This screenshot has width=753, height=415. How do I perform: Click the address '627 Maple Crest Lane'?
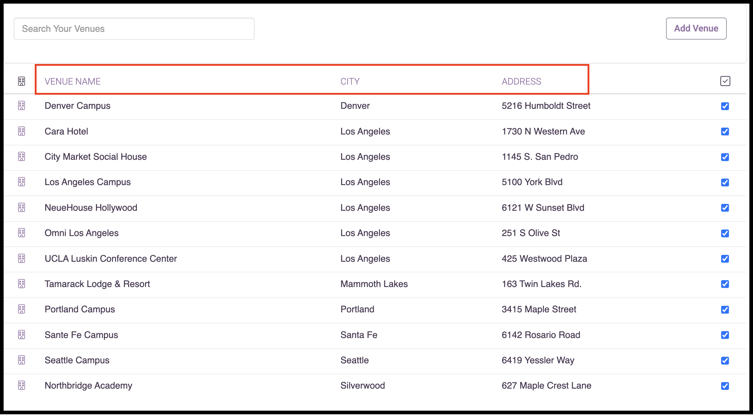click(546, 385)
